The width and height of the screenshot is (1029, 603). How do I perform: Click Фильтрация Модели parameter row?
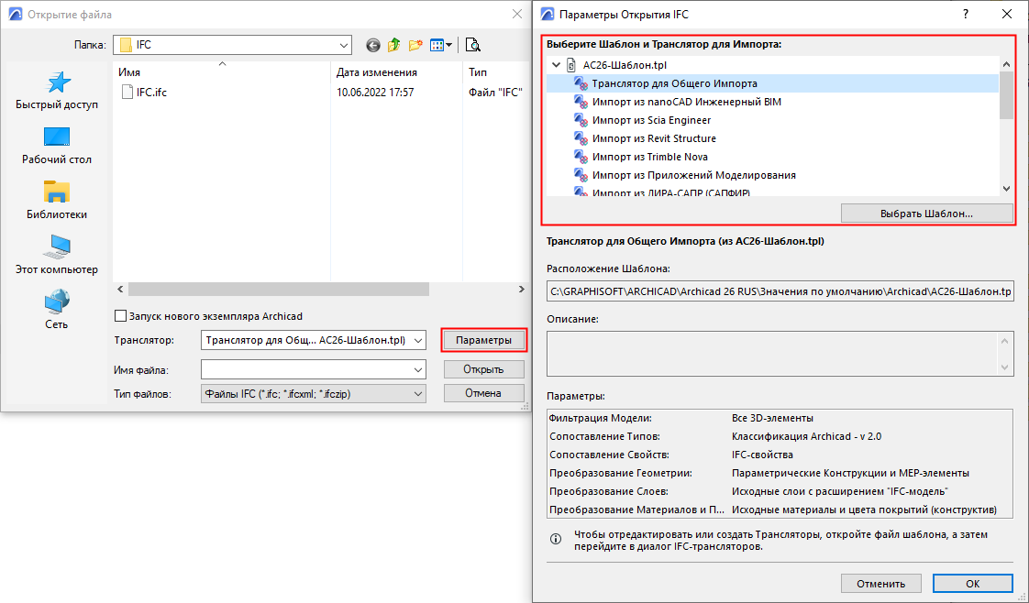click(x=780, y=418)
